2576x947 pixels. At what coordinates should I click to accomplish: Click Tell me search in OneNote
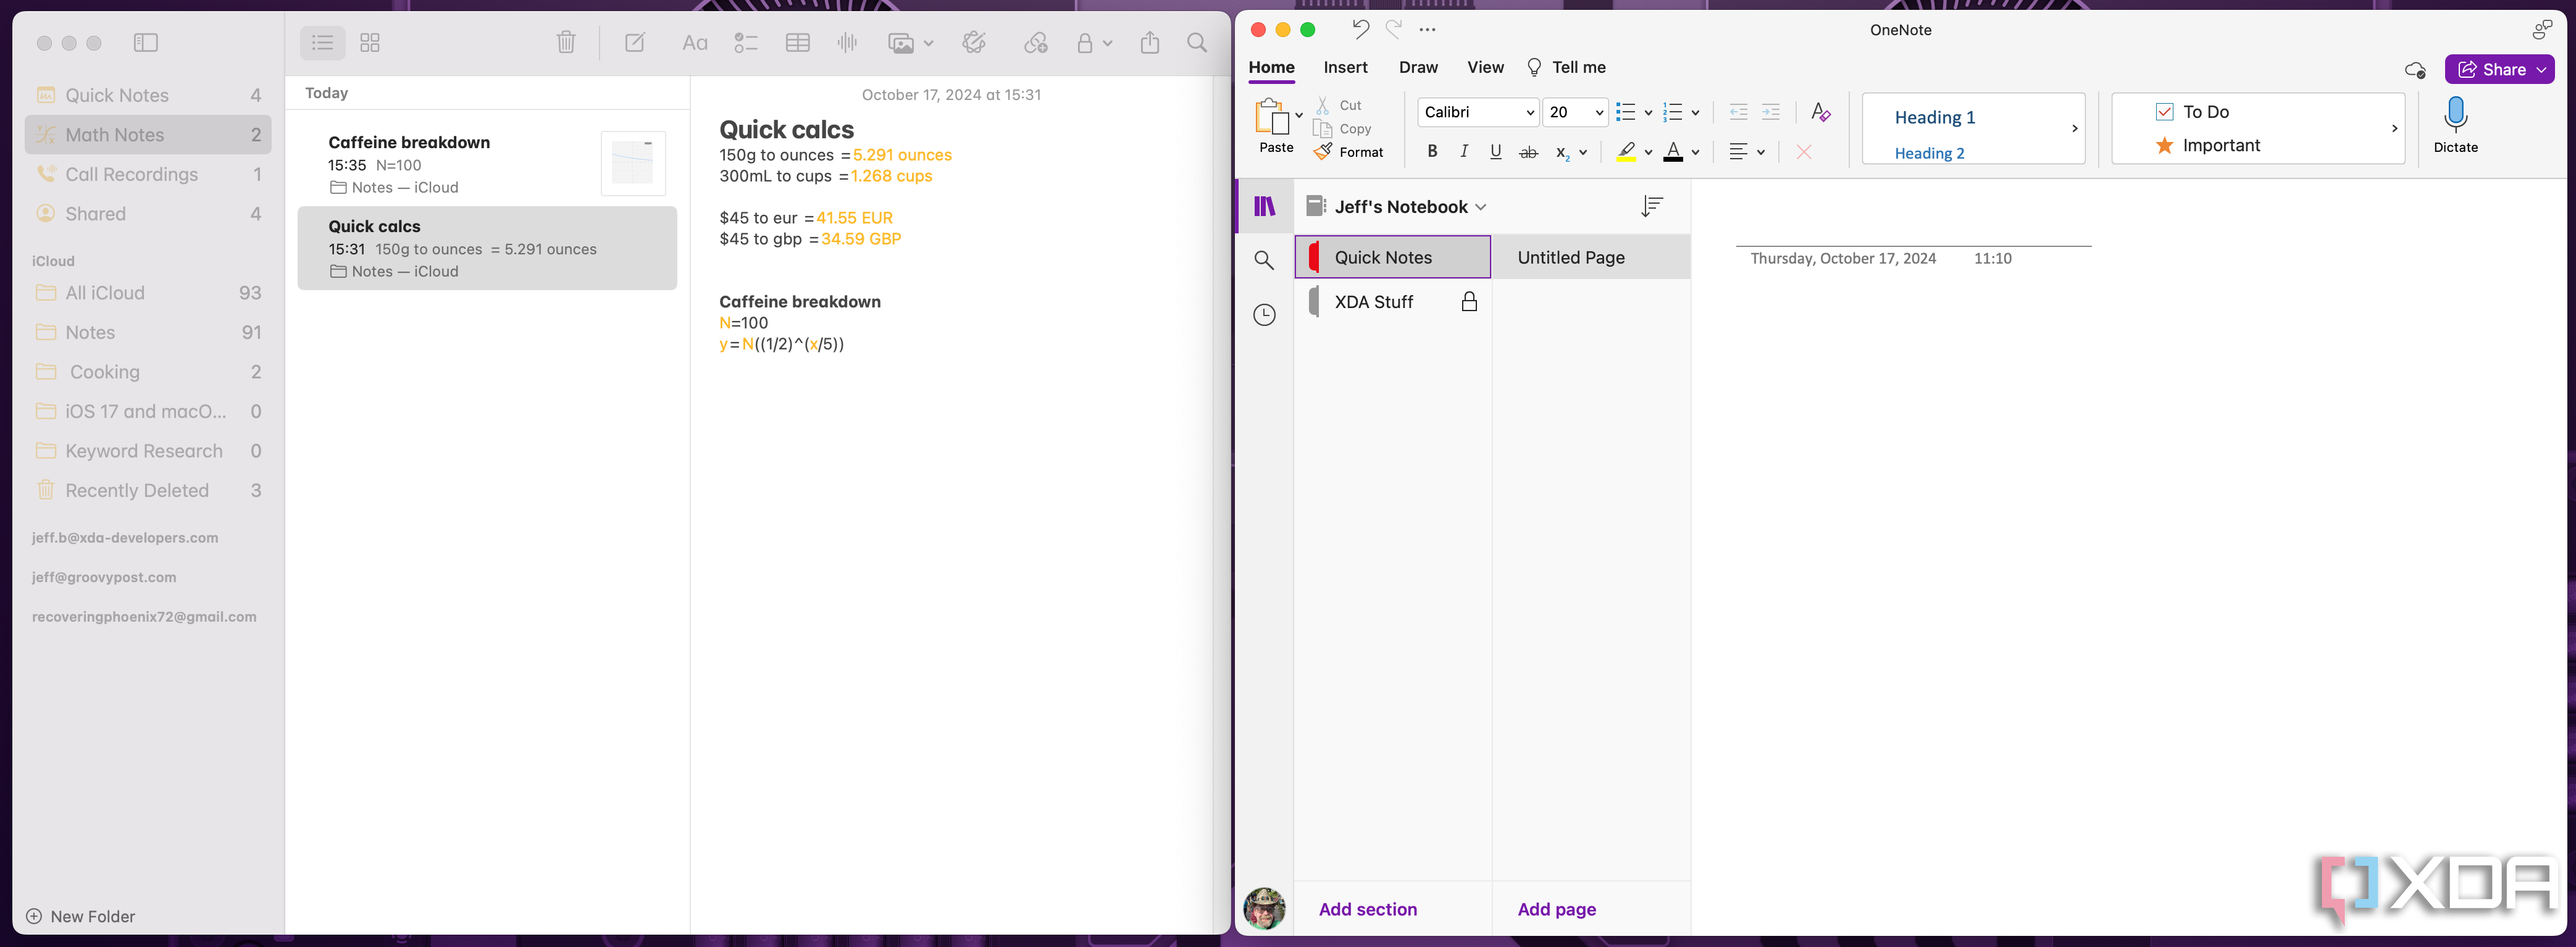point(1566,67)
